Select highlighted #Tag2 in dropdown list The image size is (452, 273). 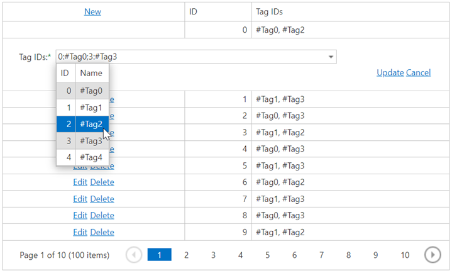coord(83,124)
